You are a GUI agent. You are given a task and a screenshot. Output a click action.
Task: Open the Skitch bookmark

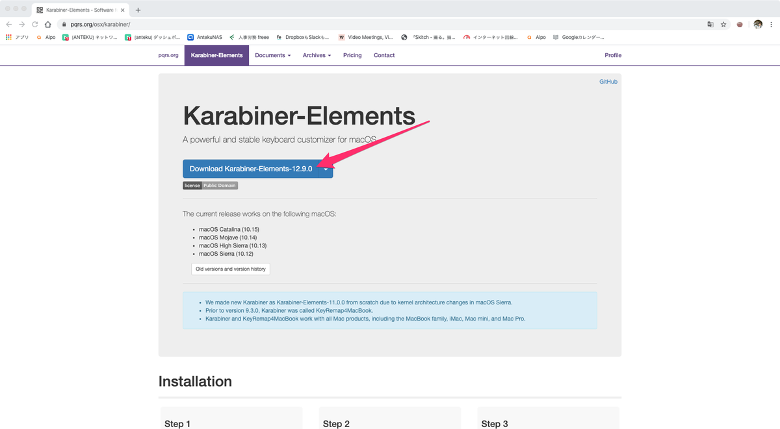click(x=428, y=37)
